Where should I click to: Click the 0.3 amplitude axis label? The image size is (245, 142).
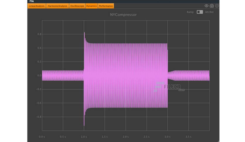[x=39, y=62]
